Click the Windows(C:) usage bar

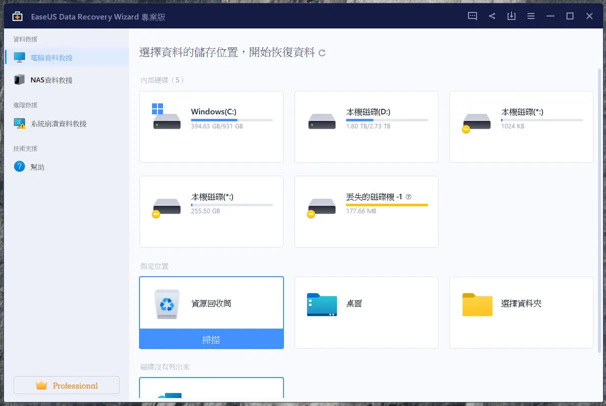(232, 120)
